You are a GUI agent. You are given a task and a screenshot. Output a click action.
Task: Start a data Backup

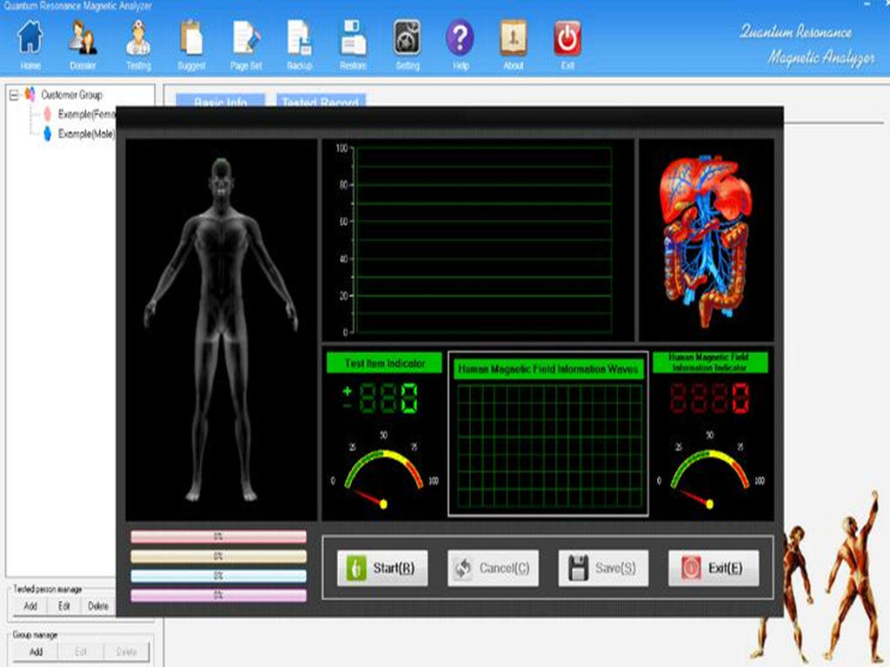(x=300, y=41)
